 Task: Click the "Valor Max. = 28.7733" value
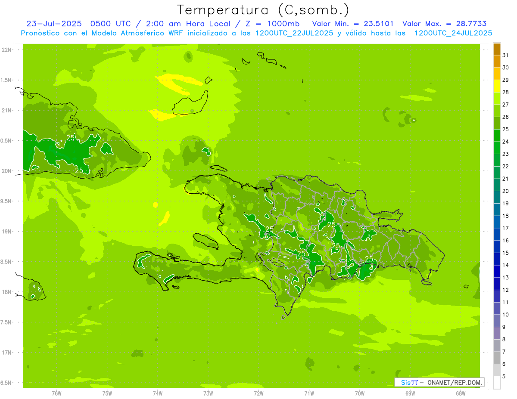pyautogui.click(x=444, y=24)
